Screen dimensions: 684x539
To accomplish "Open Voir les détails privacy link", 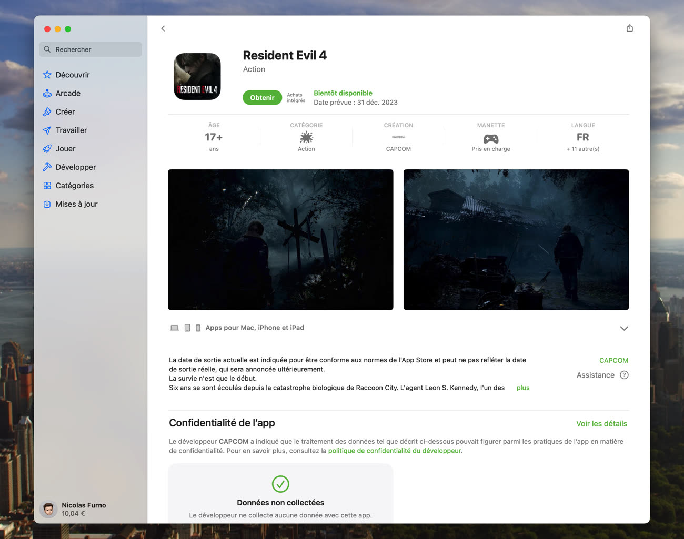I will [x=601, y=424].
